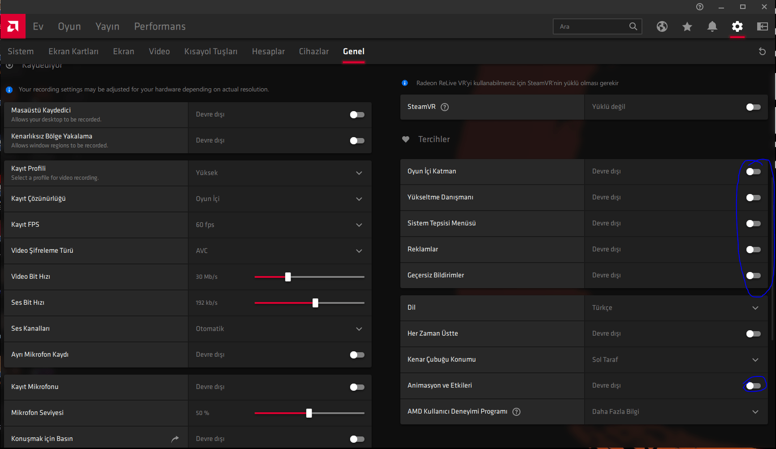Click the AMD logo home icon
Image resolution: width=776 pixels, height=449 pixels.
tap(13, 26)
